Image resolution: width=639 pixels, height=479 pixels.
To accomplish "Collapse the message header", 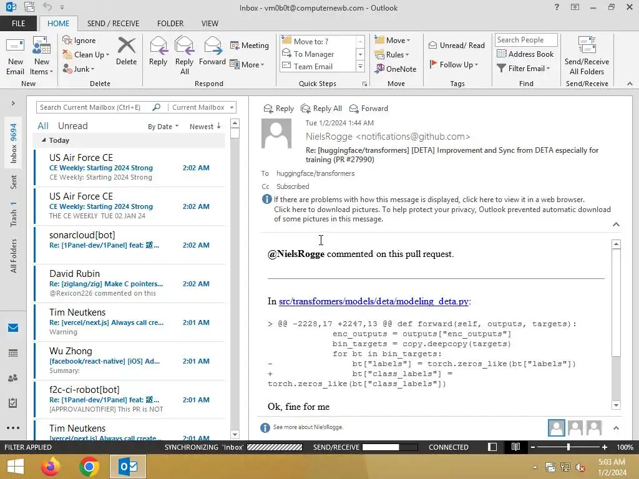I will pyautogui.click(x=616, y=225).
